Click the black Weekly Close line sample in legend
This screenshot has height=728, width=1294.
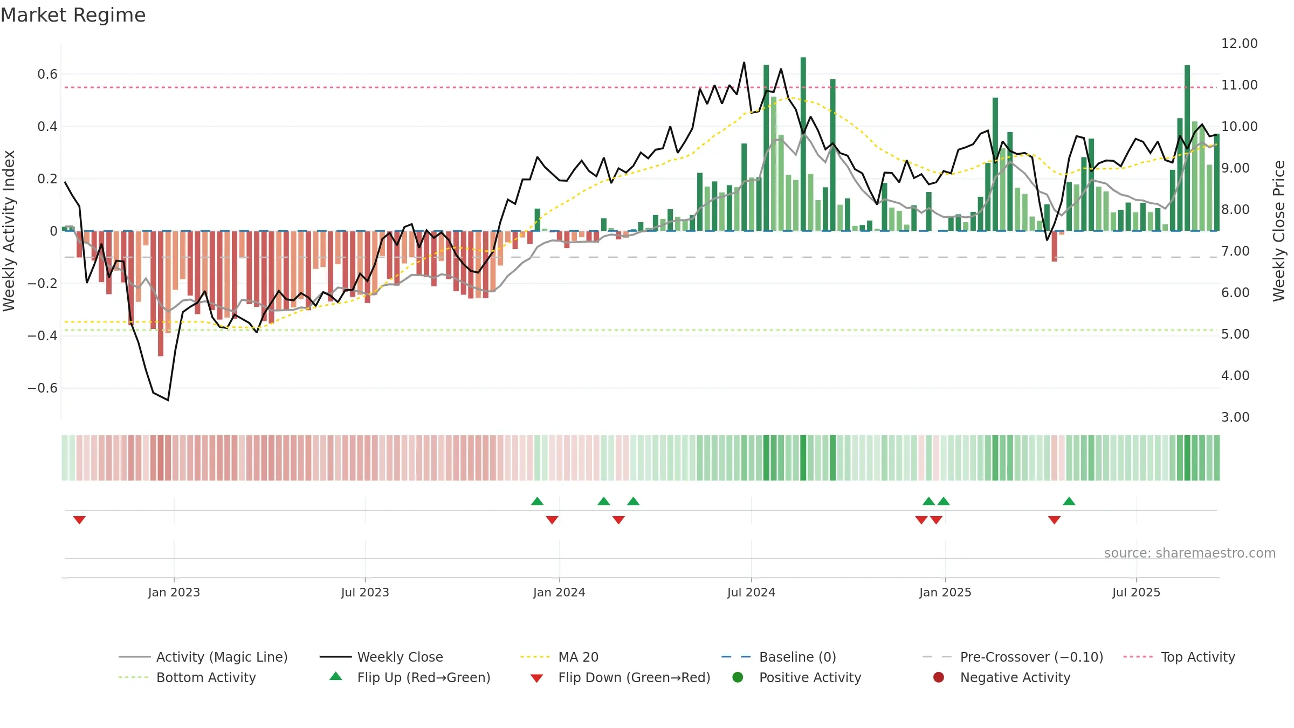[335, 657]
